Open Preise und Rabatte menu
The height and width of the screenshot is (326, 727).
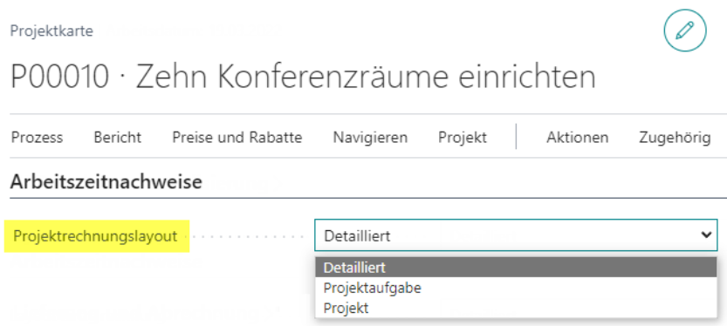pos(237,138)
